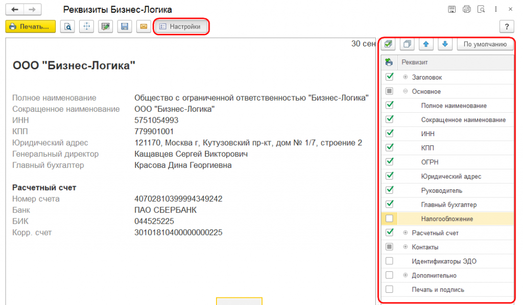Click account number 40702810399994349242
This screenshot has width=523, height=305.
coord(178,199)
